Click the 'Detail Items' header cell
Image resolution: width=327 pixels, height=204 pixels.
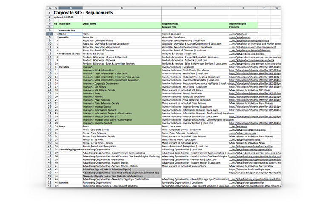(89, 24)
